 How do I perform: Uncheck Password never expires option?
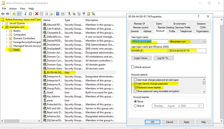click(135, 87)
